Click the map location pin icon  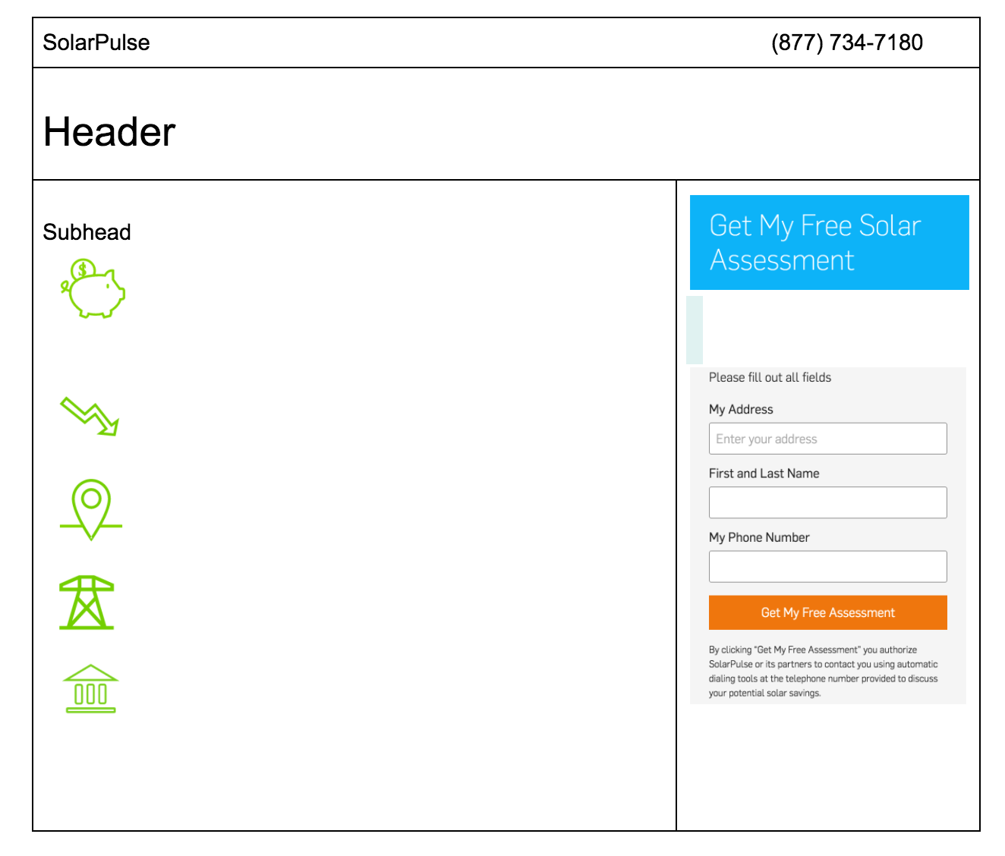(x=91, y=509)
